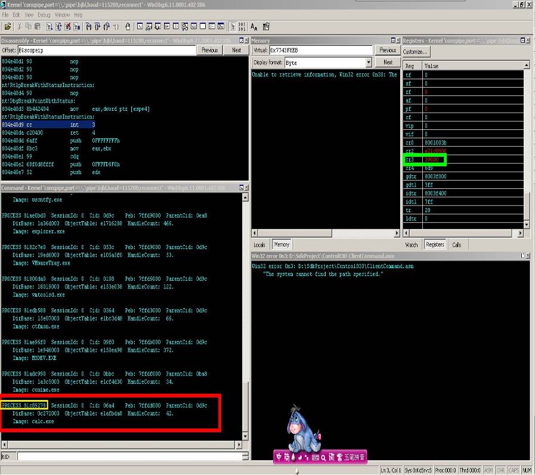Select the gdtr register row
The image size is (535, 475).
[x=463, y=176]
